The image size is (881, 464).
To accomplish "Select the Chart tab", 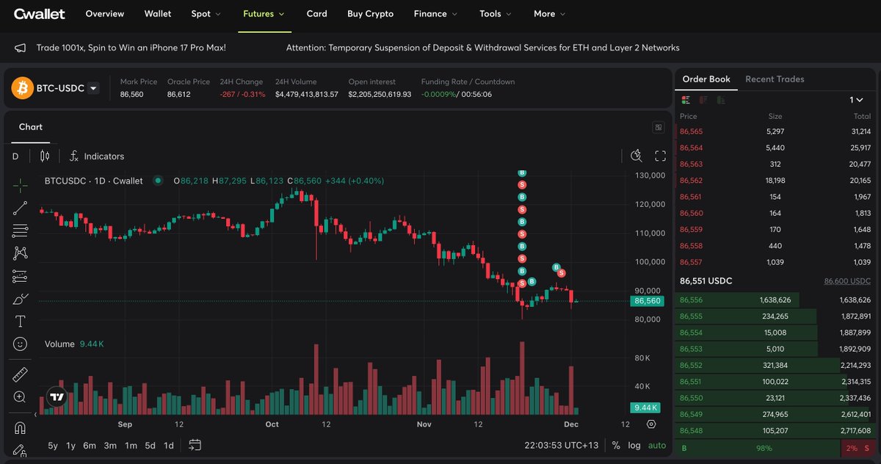I will (x=31, y=127).
